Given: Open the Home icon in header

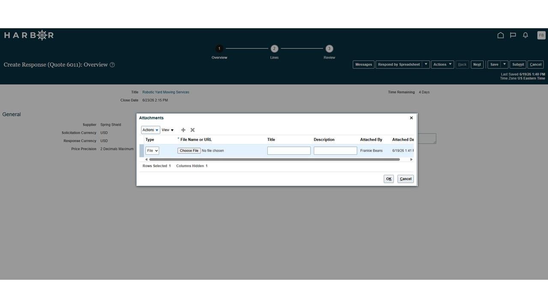Looking at the screenshot, I should pyautogui.click(x=500, y=35).
